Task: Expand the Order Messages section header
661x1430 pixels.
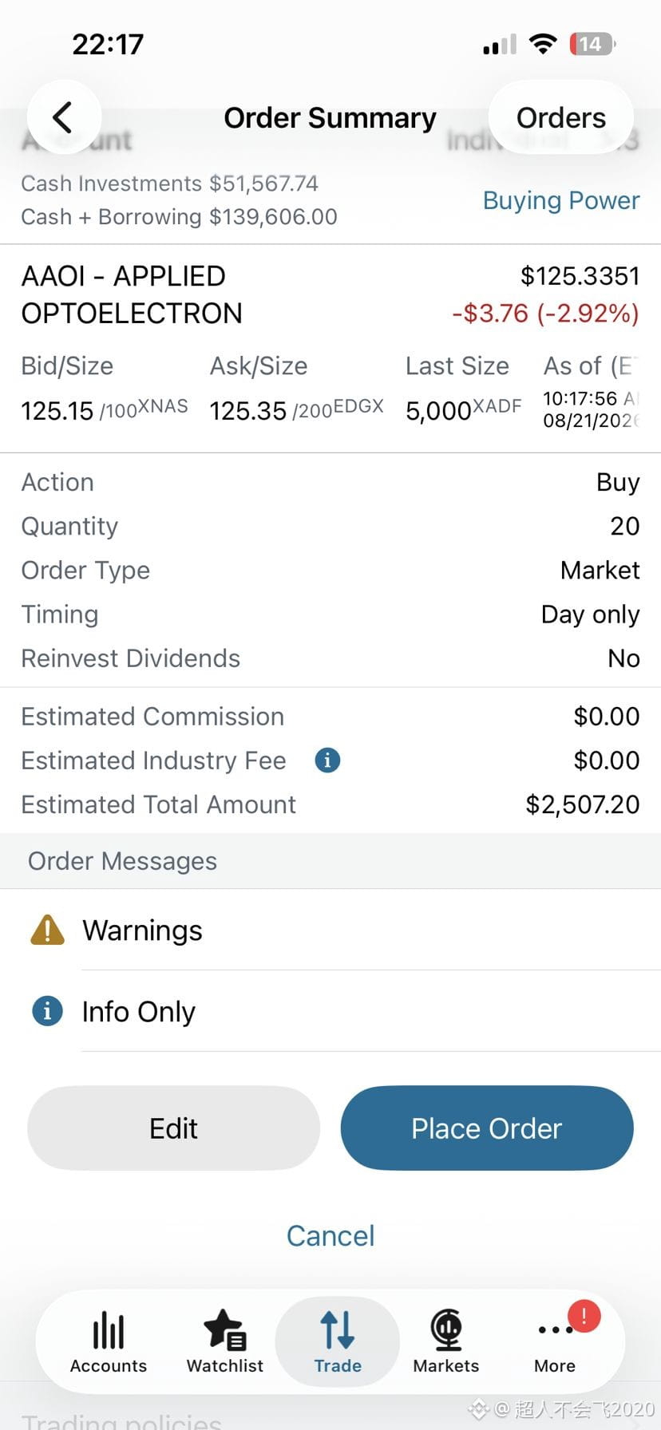Action: click(330, 861)
